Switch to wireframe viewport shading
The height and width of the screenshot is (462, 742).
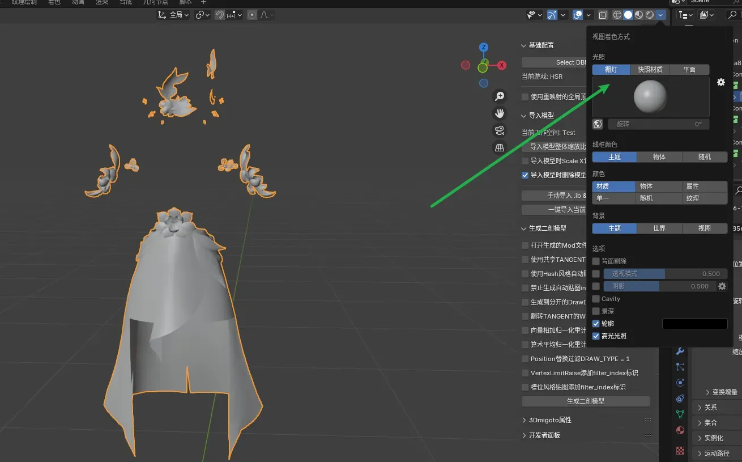617,15
